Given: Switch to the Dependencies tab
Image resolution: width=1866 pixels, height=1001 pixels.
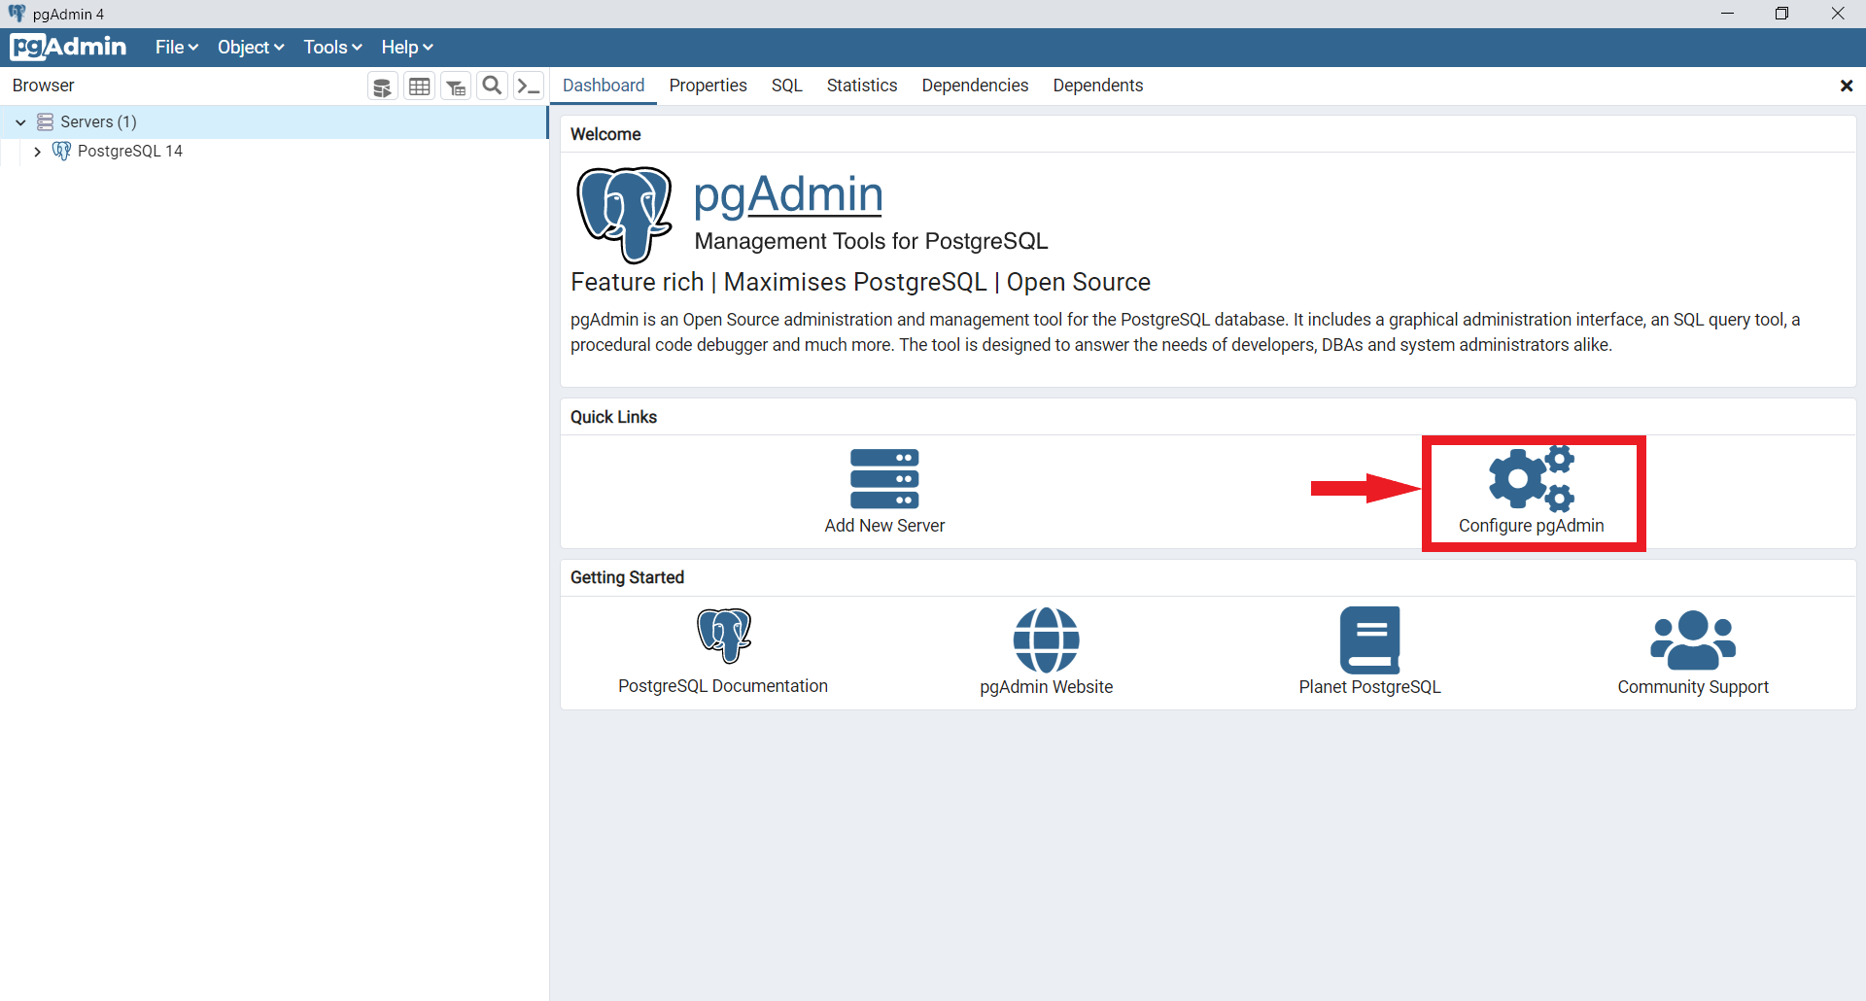Looking at the screenshot, I should [x=975, y=86].
